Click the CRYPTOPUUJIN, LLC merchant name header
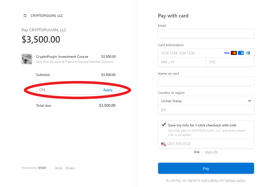This screenshot has width=269, height=187. 47,16
